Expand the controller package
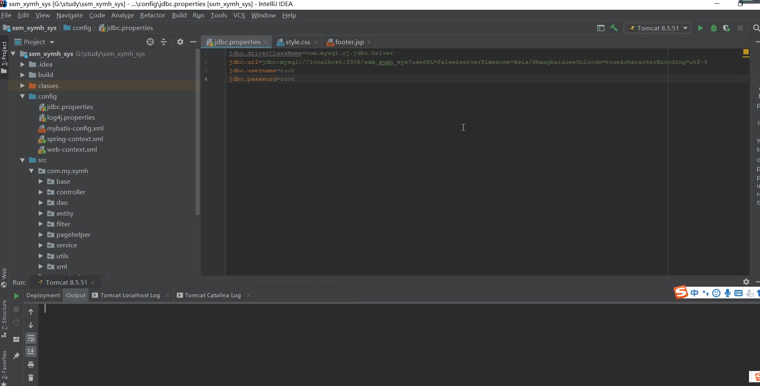 point(41,192)
